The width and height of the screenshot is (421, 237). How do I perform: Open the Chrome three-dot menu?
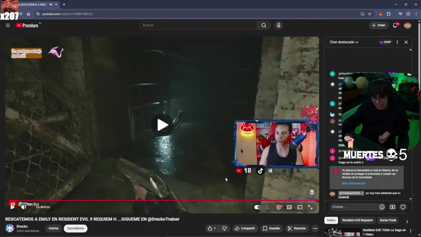(x=416, y=14)
